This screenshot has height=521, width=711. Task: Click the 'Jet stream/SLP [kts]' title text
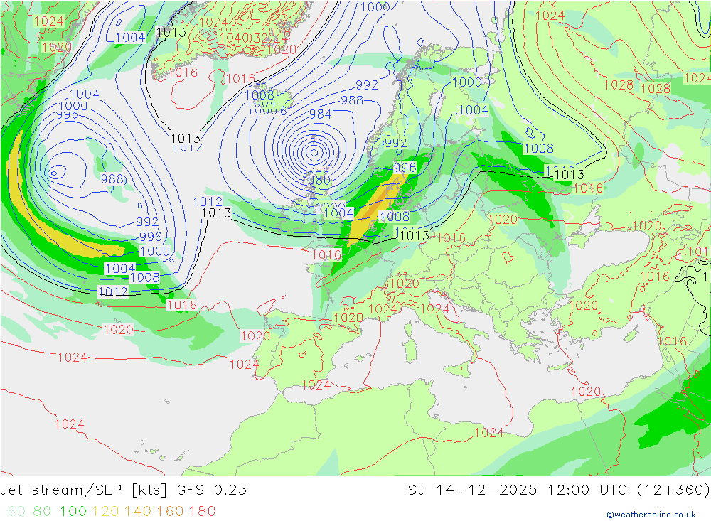(84, 490)
